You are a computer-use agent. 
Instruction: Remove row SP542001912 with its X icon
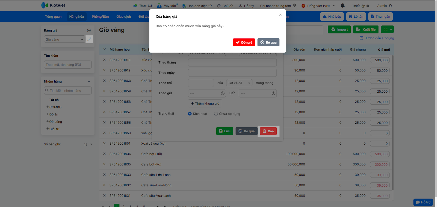(x=104, y=70)
